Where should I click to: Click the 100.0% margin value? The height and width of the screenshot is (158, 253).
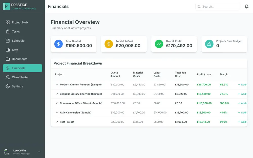[x=224, y=103]
